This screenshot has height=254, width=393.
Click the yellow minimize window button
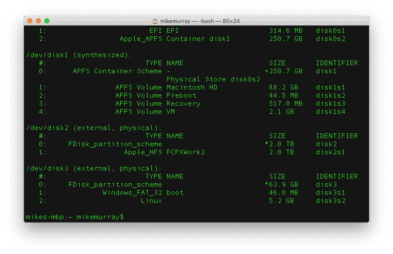[38, 21]
